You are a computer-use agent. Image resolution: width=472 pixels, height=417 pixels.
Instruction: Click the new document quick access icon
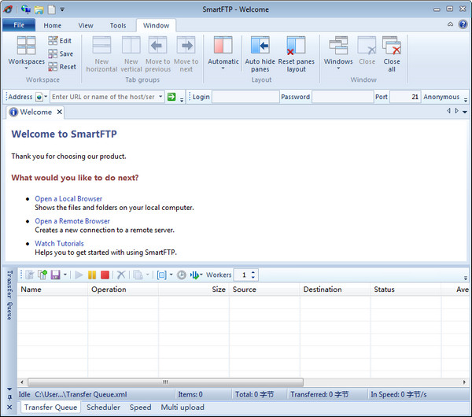pyautogui.click(x=52, y=9)
